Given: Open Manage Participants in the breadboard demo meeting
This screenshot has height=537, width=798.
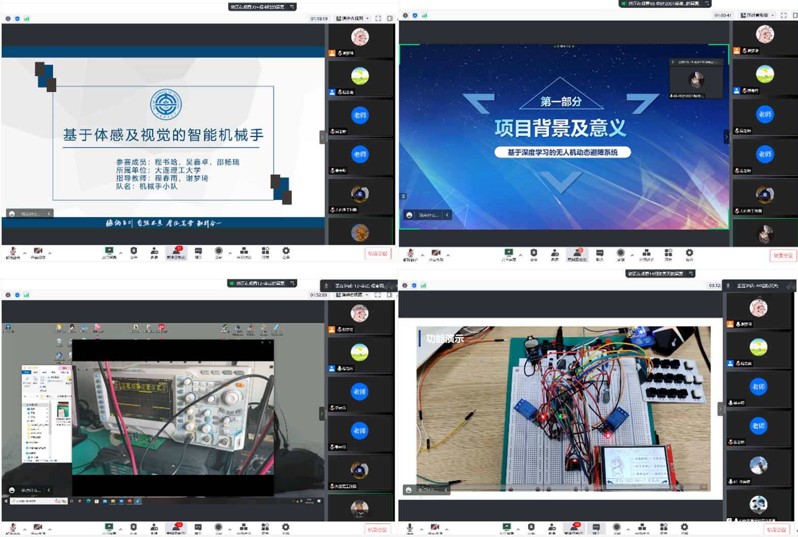Looking at the screenshot, I should click(574, 528).
